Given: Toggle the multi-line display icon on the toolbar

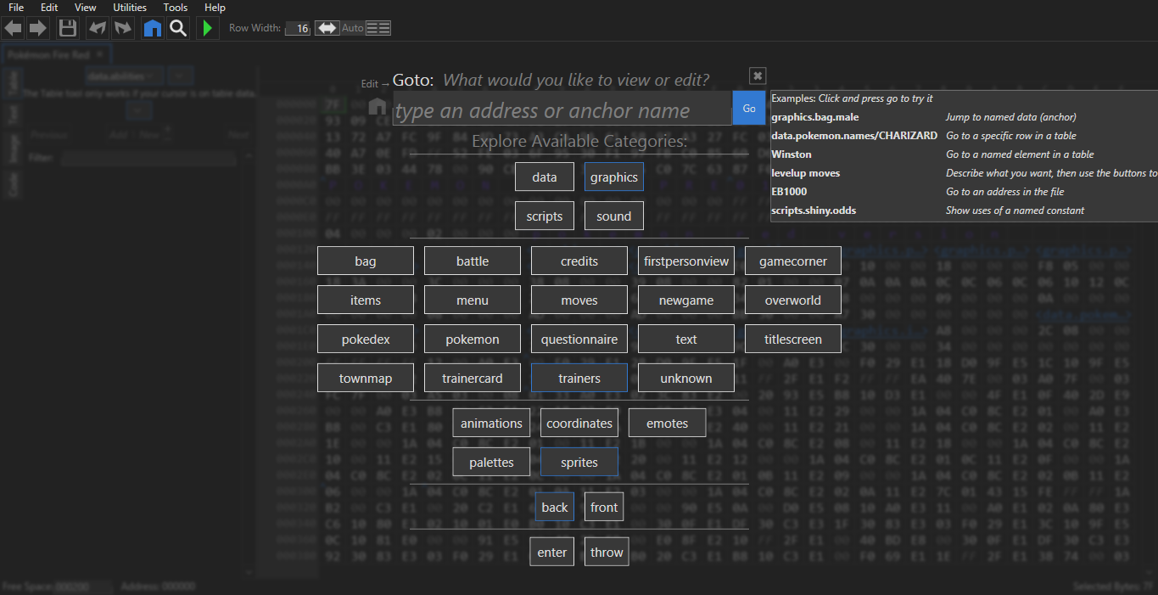Looking at the screenshot, I should click(378, 28).
